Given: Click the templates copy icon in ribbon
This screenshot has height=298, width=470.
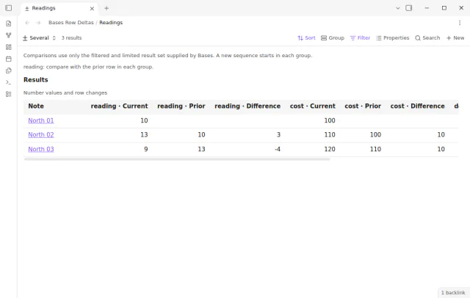Looking at the screenshot, I should coord(8,70).
